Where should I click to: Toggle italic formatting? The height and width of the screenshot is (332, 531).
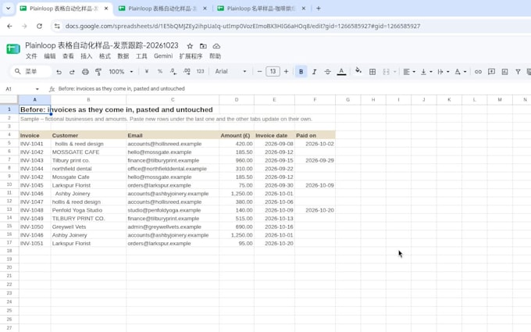(x=314, y=72)
